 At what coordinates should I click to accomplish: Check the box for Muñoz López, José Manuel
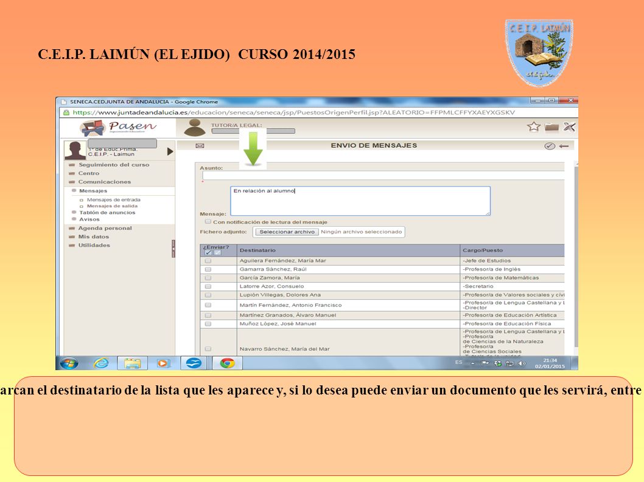pos(208,323)
